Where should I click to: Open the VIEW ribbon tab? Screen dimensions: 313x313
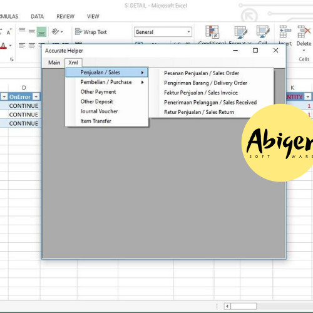click(x=93, y=16)
